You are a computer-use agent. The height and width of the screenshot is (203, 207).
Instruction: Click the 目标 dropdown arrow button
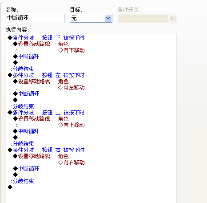tap(108, 18)
